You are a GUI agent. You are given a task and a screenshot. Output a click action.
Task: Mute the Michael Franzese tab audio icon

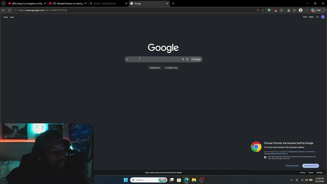[54, 4]
